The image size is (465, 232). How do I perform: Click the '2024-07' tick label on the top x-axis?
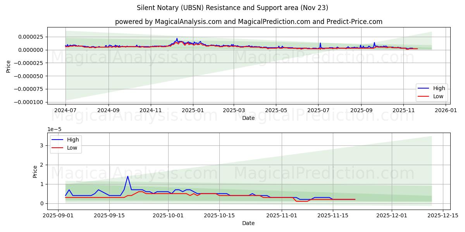(65, 111)
